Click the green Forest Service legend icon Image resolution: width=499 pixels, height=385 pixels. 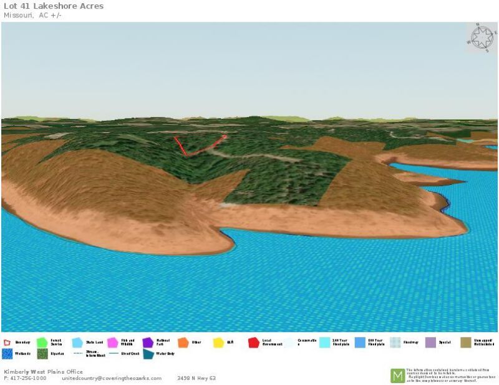click(x=42, y=343)
